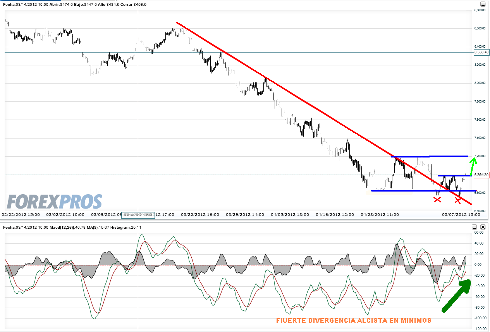490x332 pixels.
Task: Click the 6,994.50 current price label
Action: 481,175
